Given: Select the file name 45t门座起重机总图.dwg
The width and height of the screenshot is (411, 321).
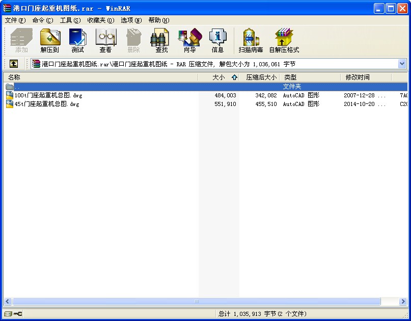Looking at the screenshot, I should pyautogui.click(x=47, y=104).
